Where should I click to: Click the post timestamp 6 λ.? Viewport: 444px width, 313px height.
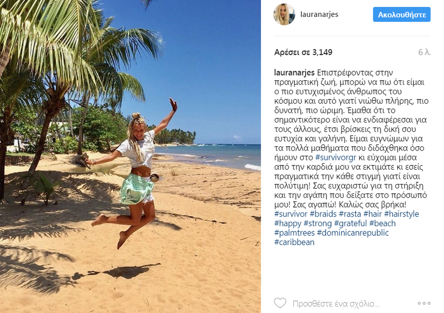point(424,52)
